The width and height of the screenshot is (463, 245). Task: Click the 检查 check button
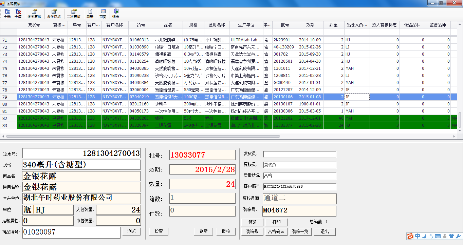[159, 231]
